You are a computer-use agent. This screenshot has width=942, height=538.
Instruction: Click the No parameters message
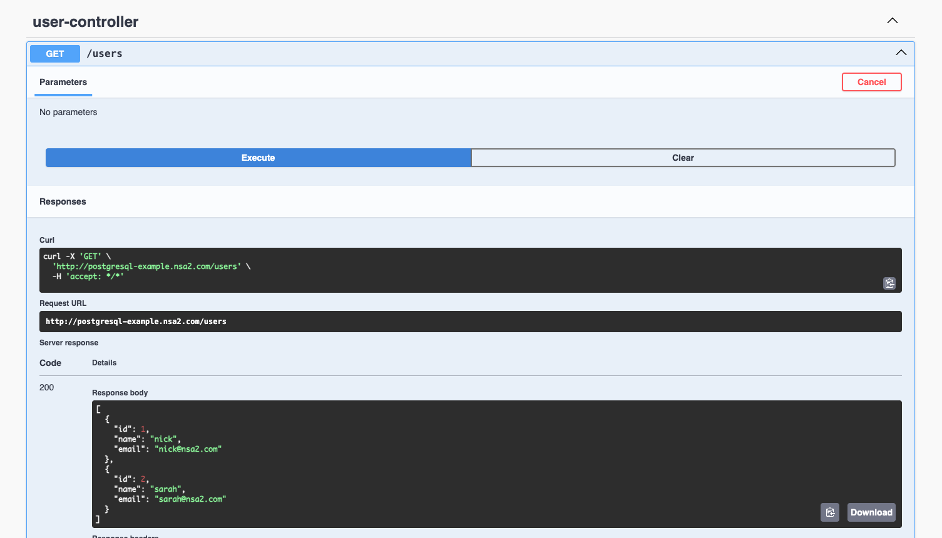(68, 112)
